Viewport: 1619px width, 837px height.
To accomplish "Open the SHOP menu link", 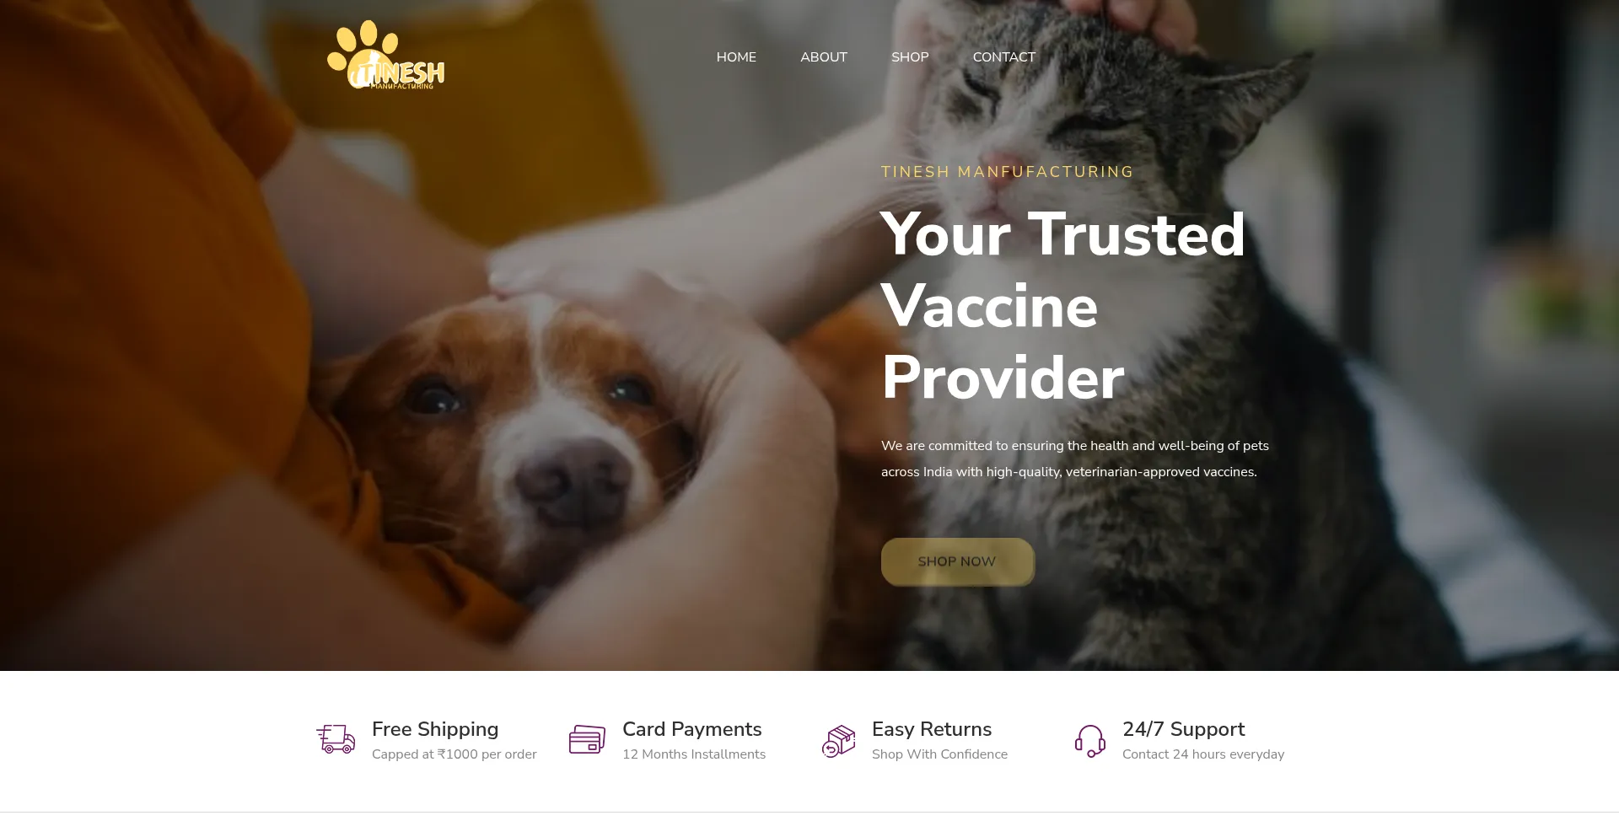I will point(910,57).
